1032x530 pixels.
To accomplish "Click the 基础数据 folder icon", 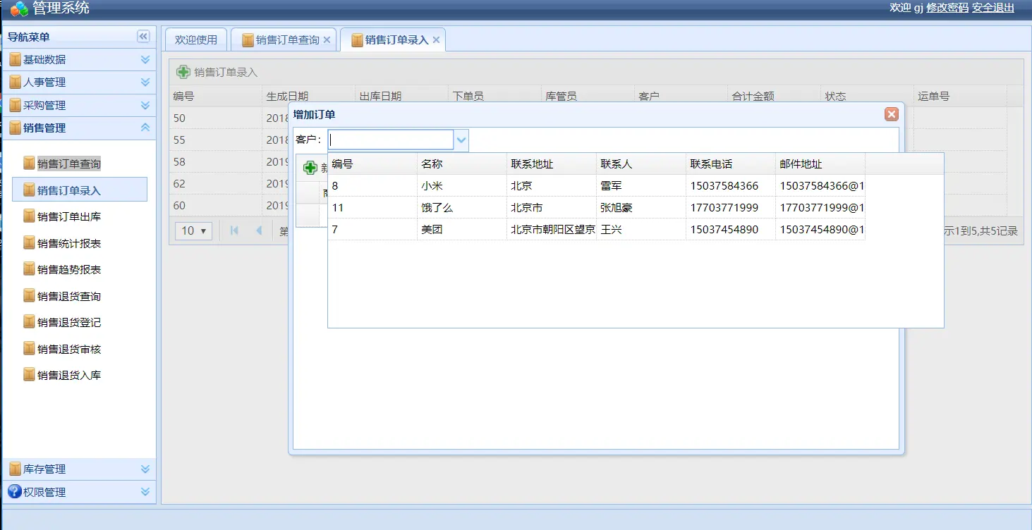I will [16, 60].
